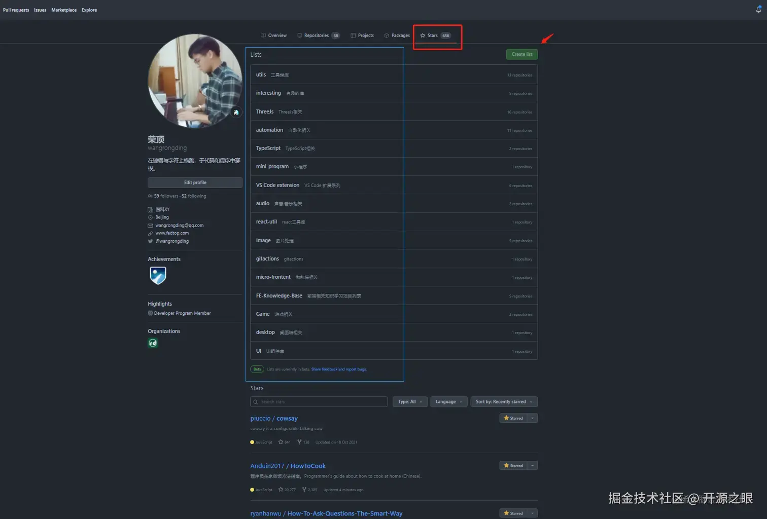Open the organization avatar icon
The width and height of the screenshot is (767, 519).
[x=153, y=343]
